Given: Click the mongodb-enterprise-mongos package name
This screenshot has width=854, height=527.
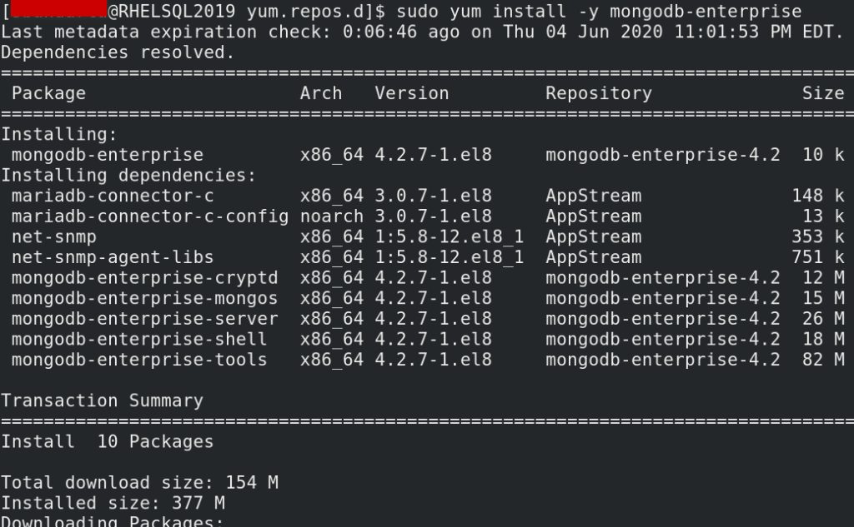Looking at the screenshot, I should click(145, 298).
